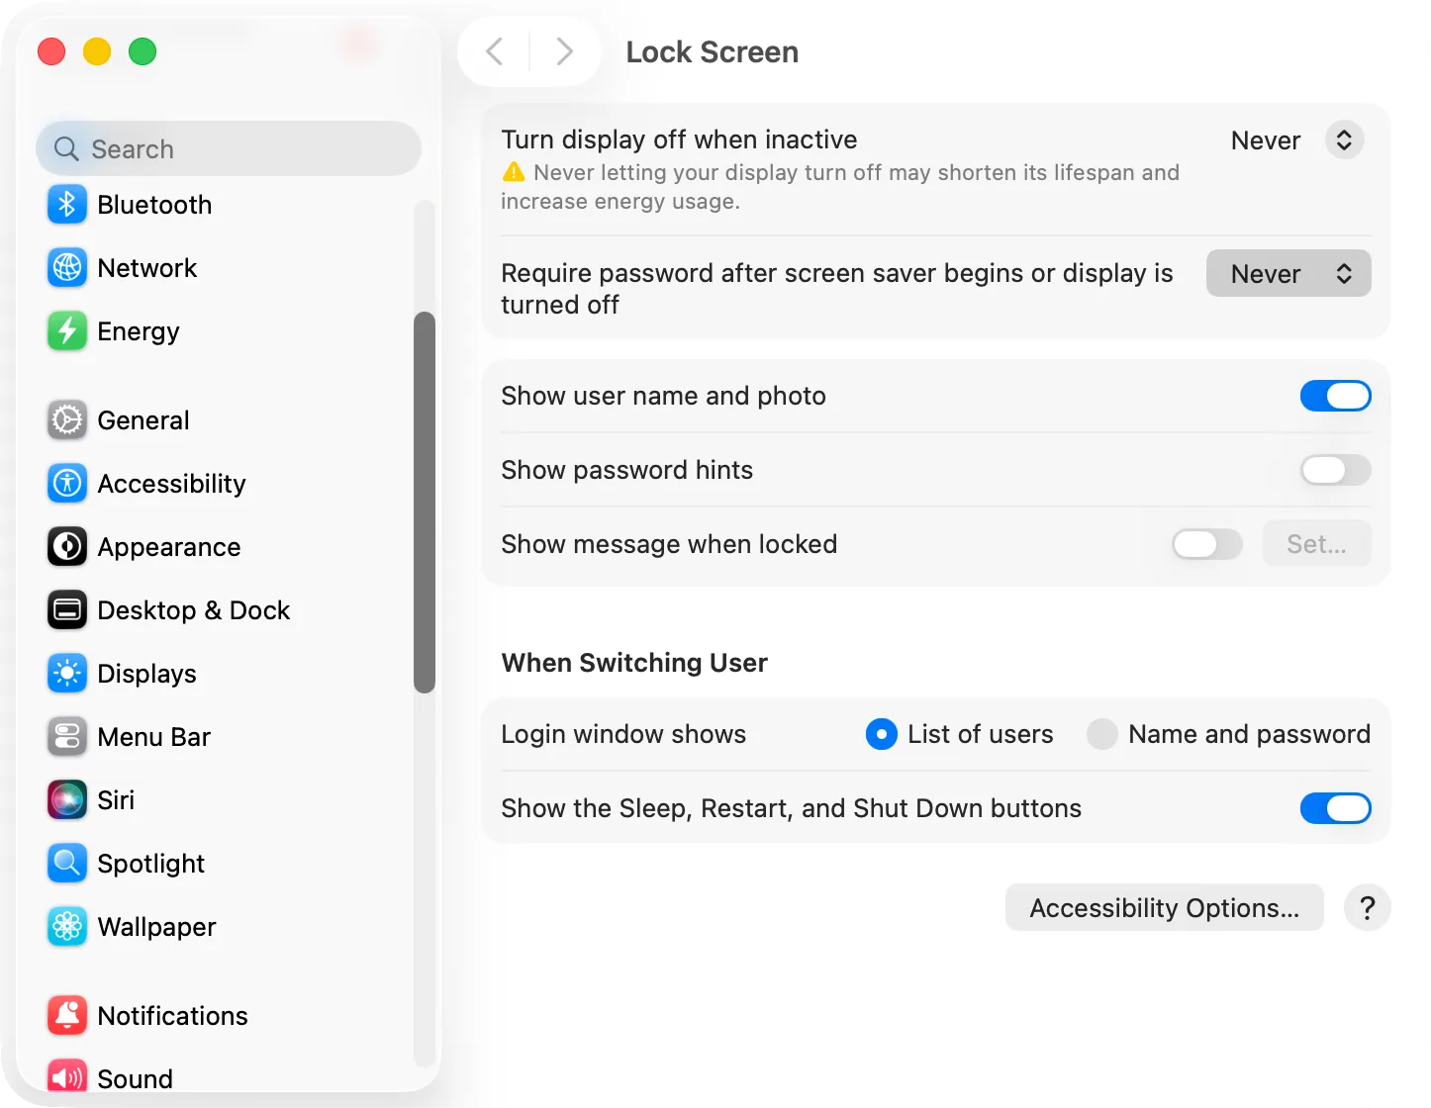The image size is (1431, 1108).
Task: Click the General gear icon
Action: (67, 420)
